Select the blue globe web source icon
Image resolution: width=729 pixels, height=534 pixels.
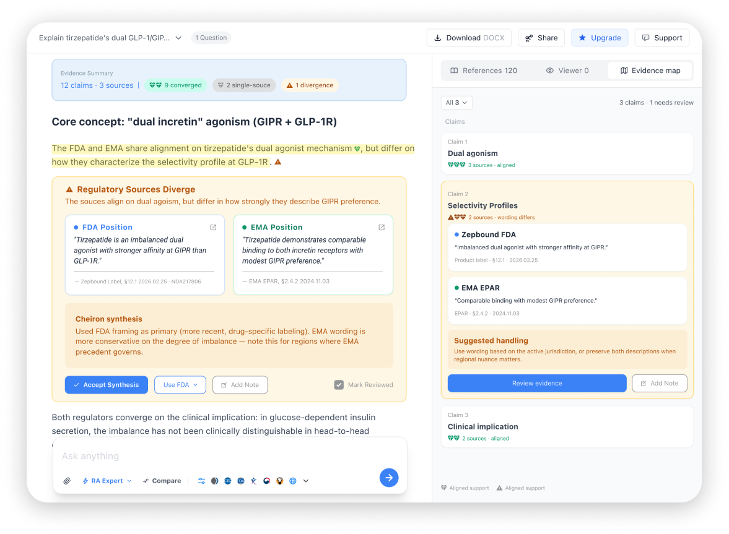tap(292, 481)
